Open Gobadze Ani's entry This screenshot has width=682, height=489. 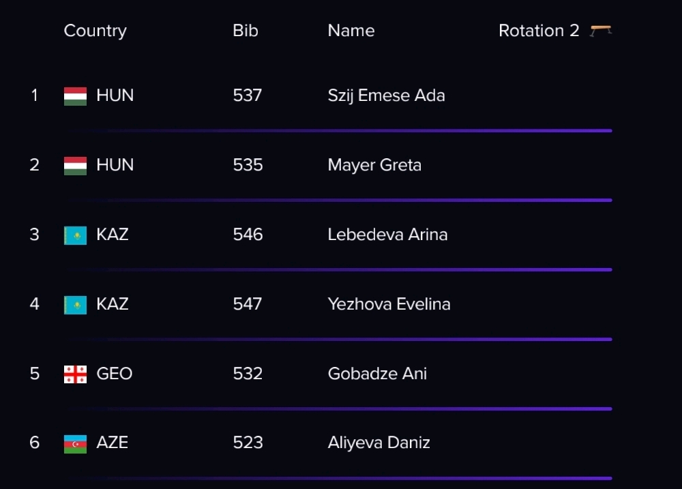(377, 374)
